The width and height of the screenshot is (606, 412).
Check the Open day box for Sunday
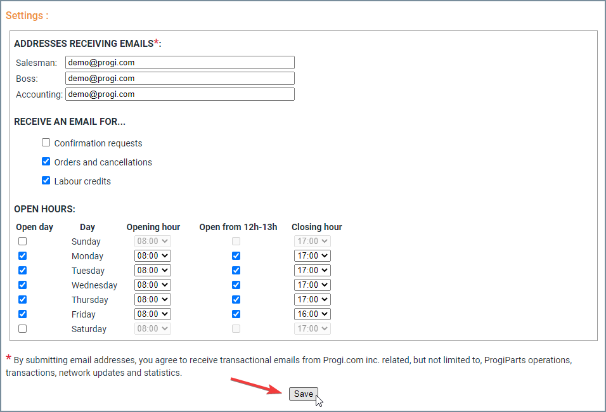click(x=22, y=241)
